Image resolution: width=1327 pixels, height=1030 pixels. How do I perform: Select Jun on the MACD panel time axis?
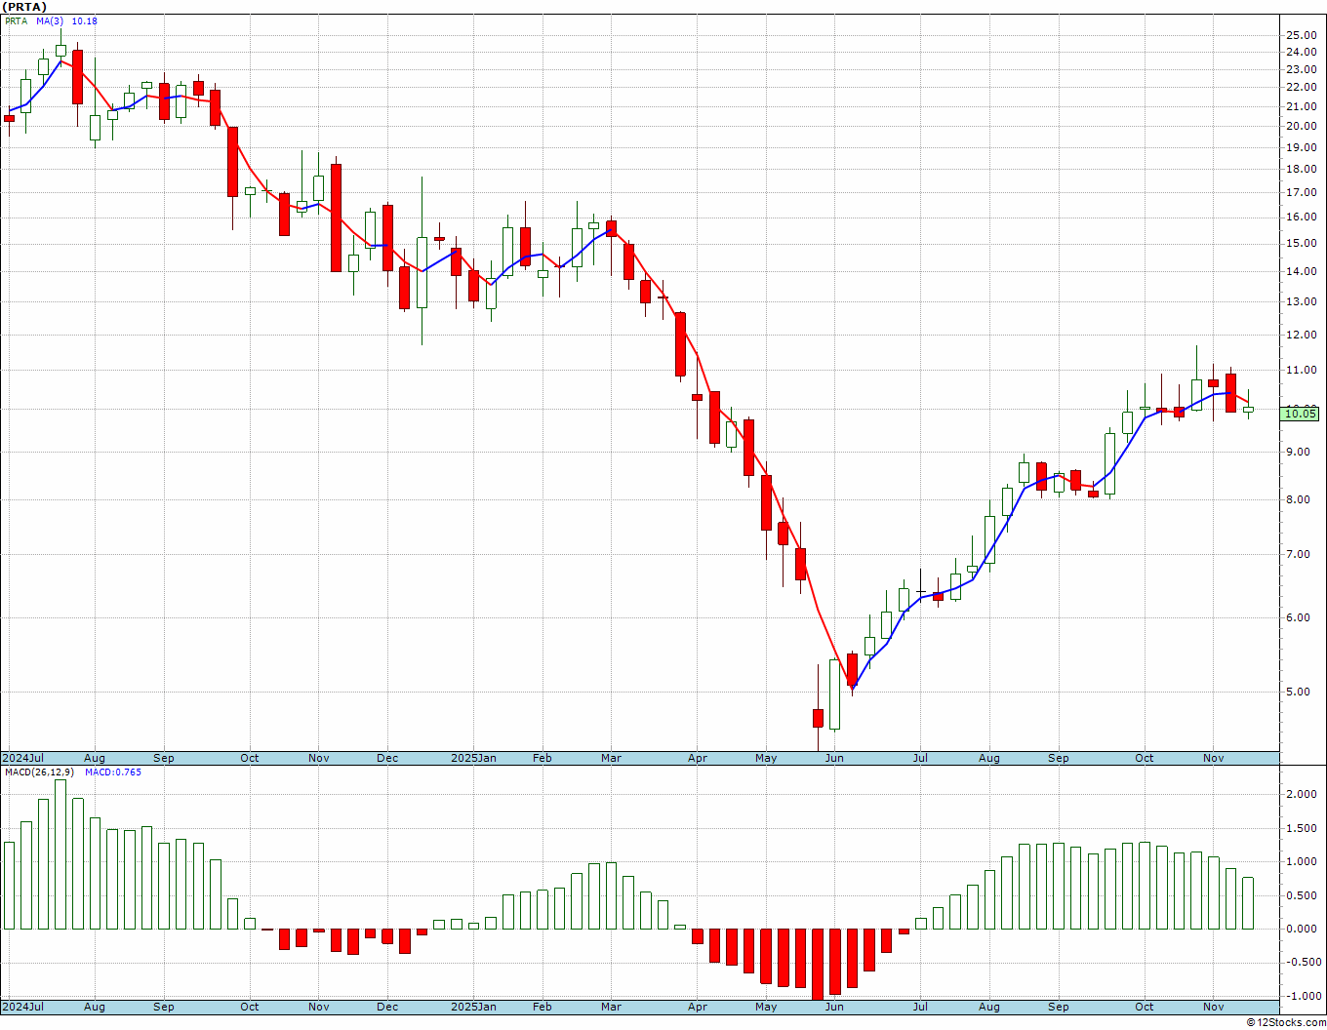coord(835,1007)
